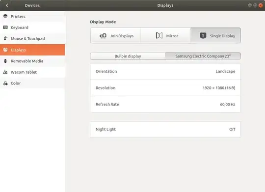
Task: Open the Printers settings panel
Action: pyautogui.click(x=32, y=16)
